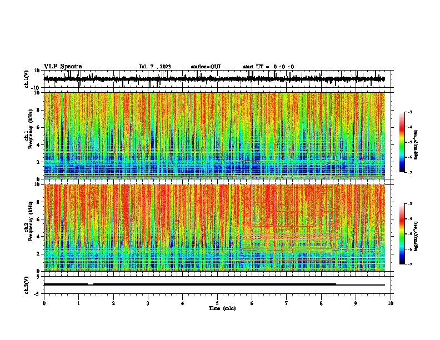Viewport: 440px width, 340px height.
Task: Click the "VLF Spectra" plot title
Action: point(63,67)
